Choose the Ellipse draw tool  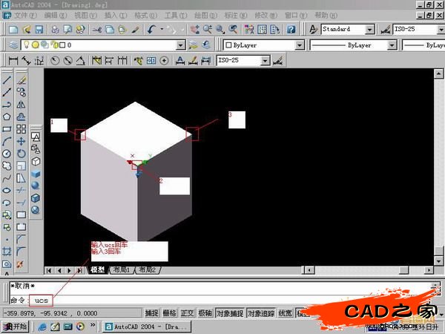[x=7, y=190]
